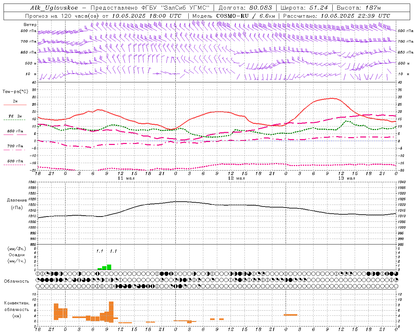Click the 13 мая date label
This screenshot has height=332, width=415.
tap(347, 178)
